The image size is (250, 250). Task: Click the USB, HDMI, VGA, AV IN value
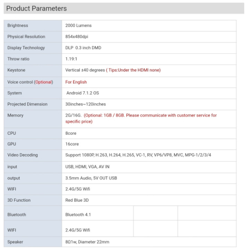click(87, 167)
